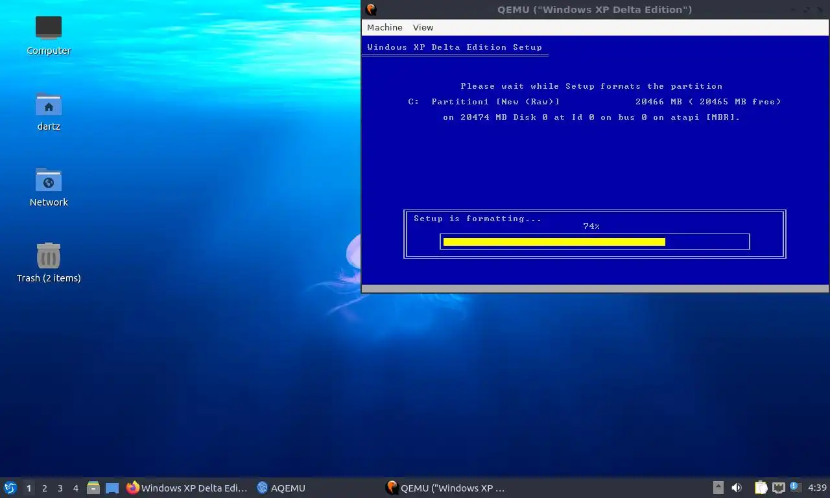Image resolution: width=830 pixels, height=498 pixels.
Task: Launch the file manager from the taskbar
Action: pyautogui.click(x=93, y=488)
